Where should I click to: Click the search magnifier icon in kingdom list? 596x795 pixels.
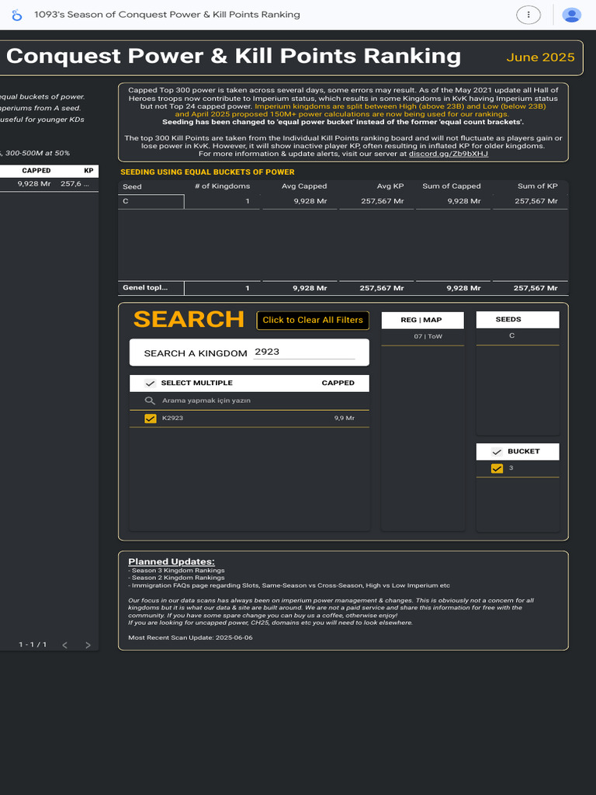(150, 401)
